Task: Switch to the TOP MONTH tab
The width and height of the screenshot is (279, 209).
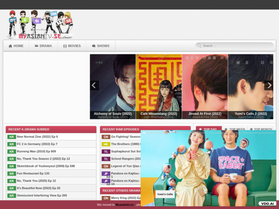Action: 261,129
